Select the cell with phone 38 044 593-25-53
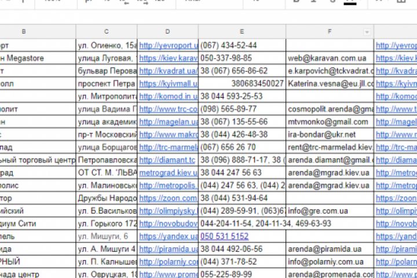417x278 pixels. [242, 96]
